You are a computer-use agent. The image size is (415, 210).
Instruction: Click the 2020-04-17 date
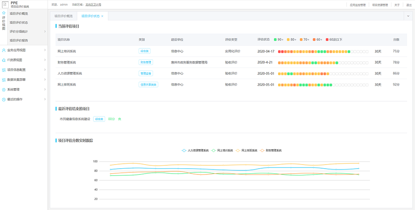266,51
